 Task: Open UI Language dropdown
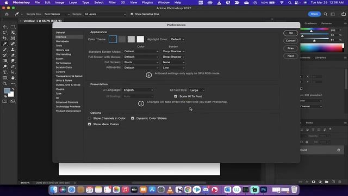coord(138,90)
